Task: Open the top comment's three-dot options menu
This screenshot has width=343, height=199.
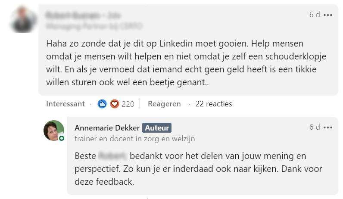Action: [x=328, y=15]
